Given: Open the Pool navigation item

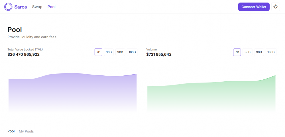Looking at the screenshot, I should [52, 7].
